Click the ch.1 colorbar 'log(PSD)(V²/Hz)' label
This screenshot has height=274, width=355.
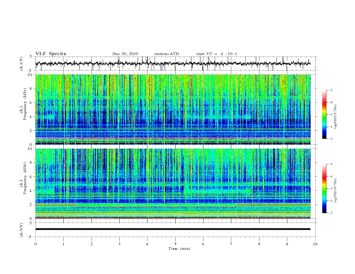pos(335,117)
